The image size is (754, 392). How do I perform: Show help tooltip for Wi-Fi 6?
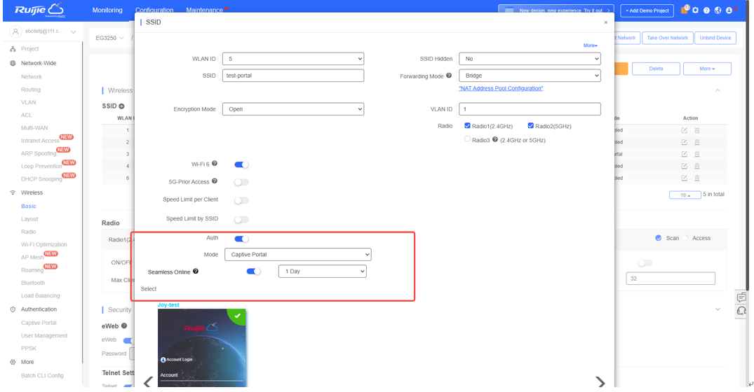[x=215, y=164]
